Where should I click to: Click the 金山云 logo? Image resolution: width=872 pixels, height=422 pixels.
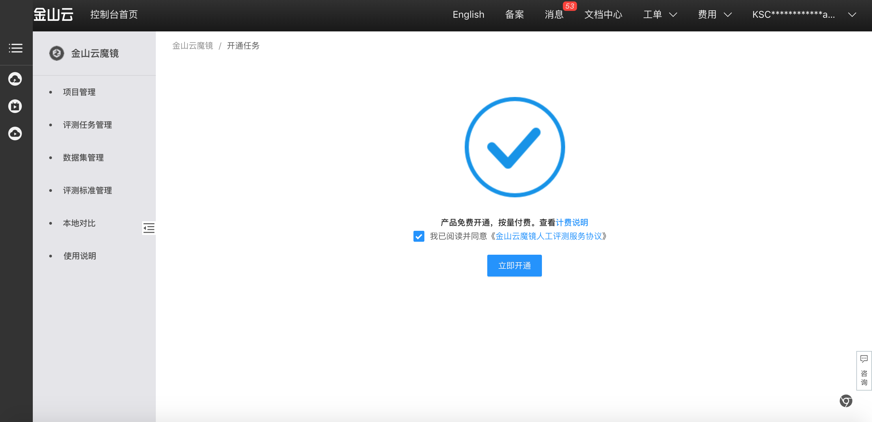point(53,14)
